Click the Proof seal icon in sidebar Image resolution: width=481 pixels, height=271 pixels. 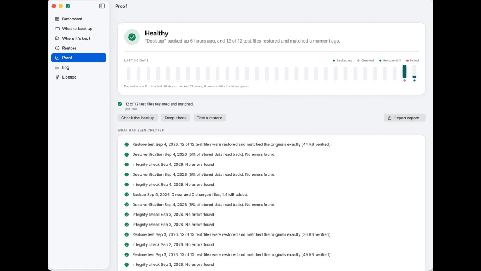57,58
